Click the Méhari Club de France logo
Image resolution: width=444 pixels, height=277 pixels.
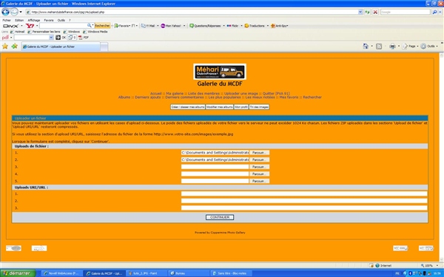tap(220, 72)
